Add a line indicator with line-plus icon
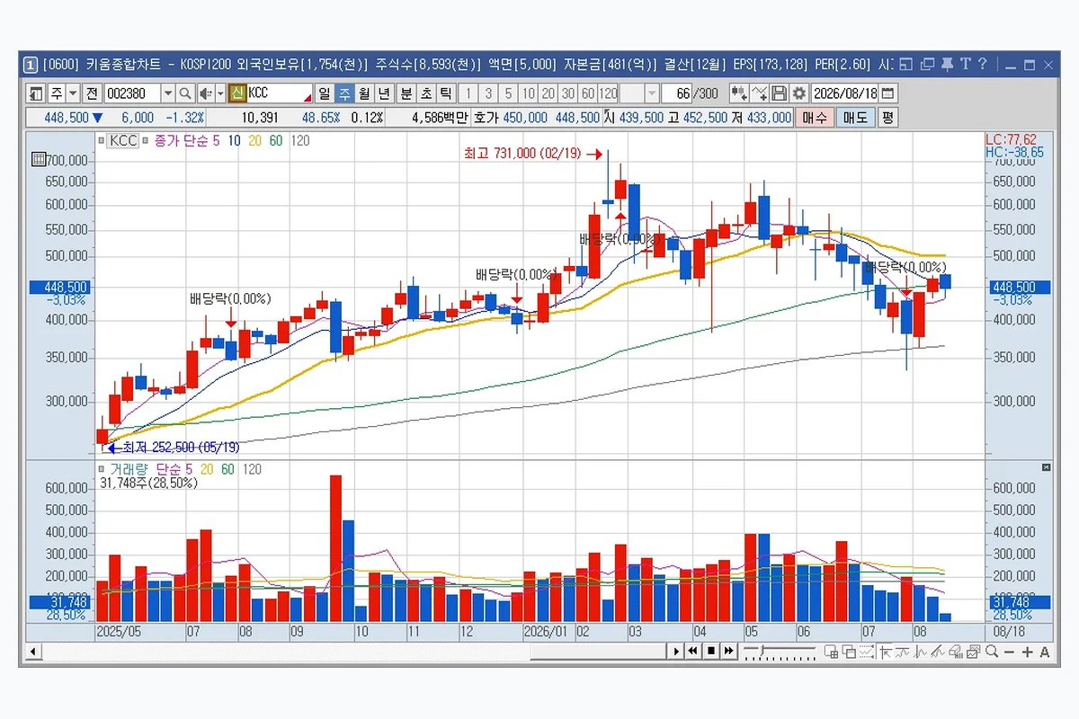Image resolution: width=1079 pixels, height=719 pixels. [760, 93]
